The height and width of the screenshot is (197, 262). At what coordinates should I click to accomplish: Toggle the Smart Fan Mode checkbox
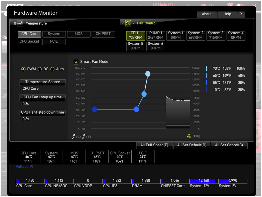point(76,62)
